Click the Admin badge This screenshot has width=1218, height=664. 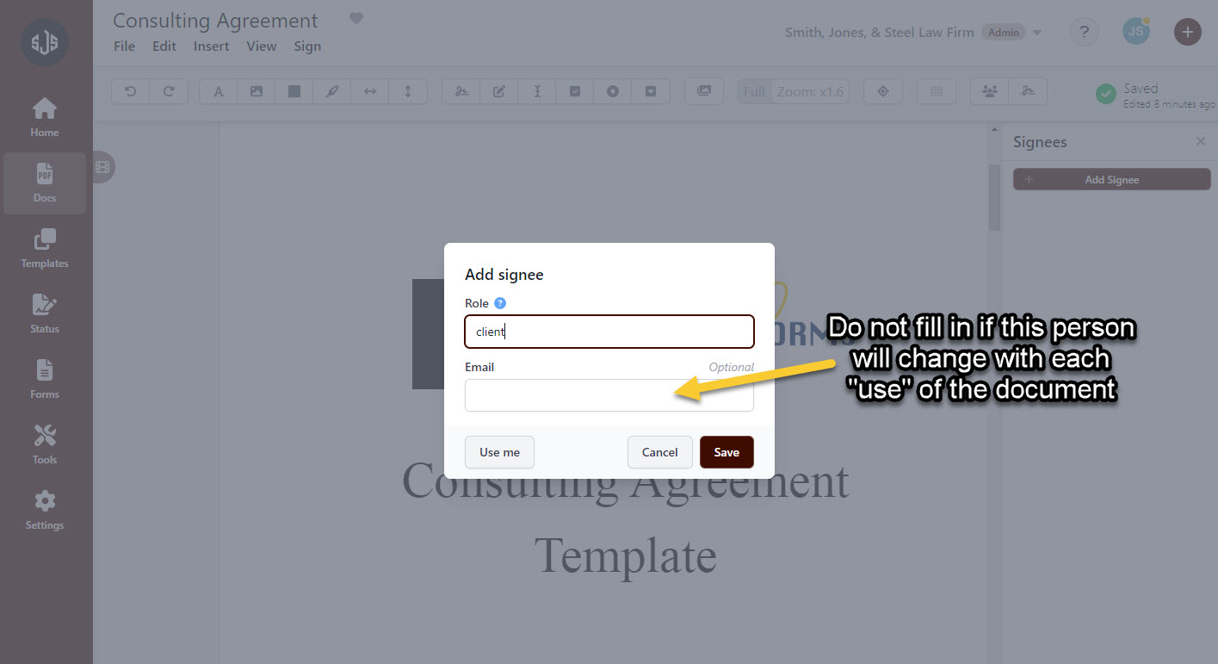1004,33
